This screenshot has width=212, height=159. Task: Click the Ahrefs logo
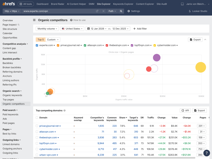(x=8, y=4)
